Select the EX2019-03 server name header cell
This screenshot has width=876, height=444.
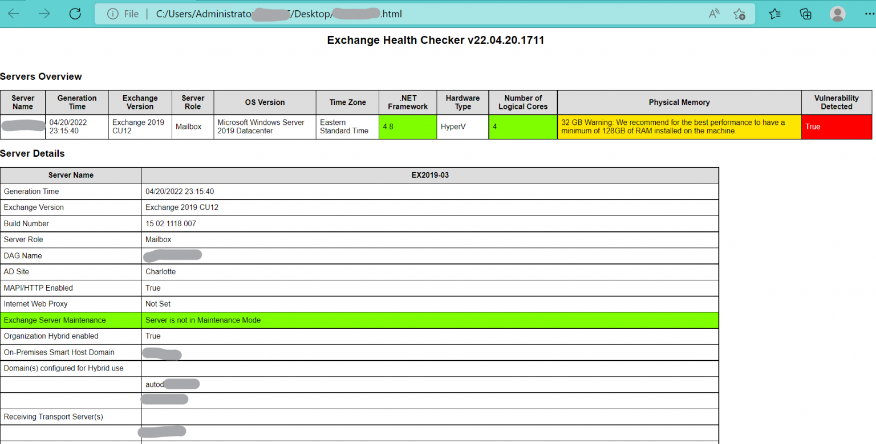(x=431, y=175)
